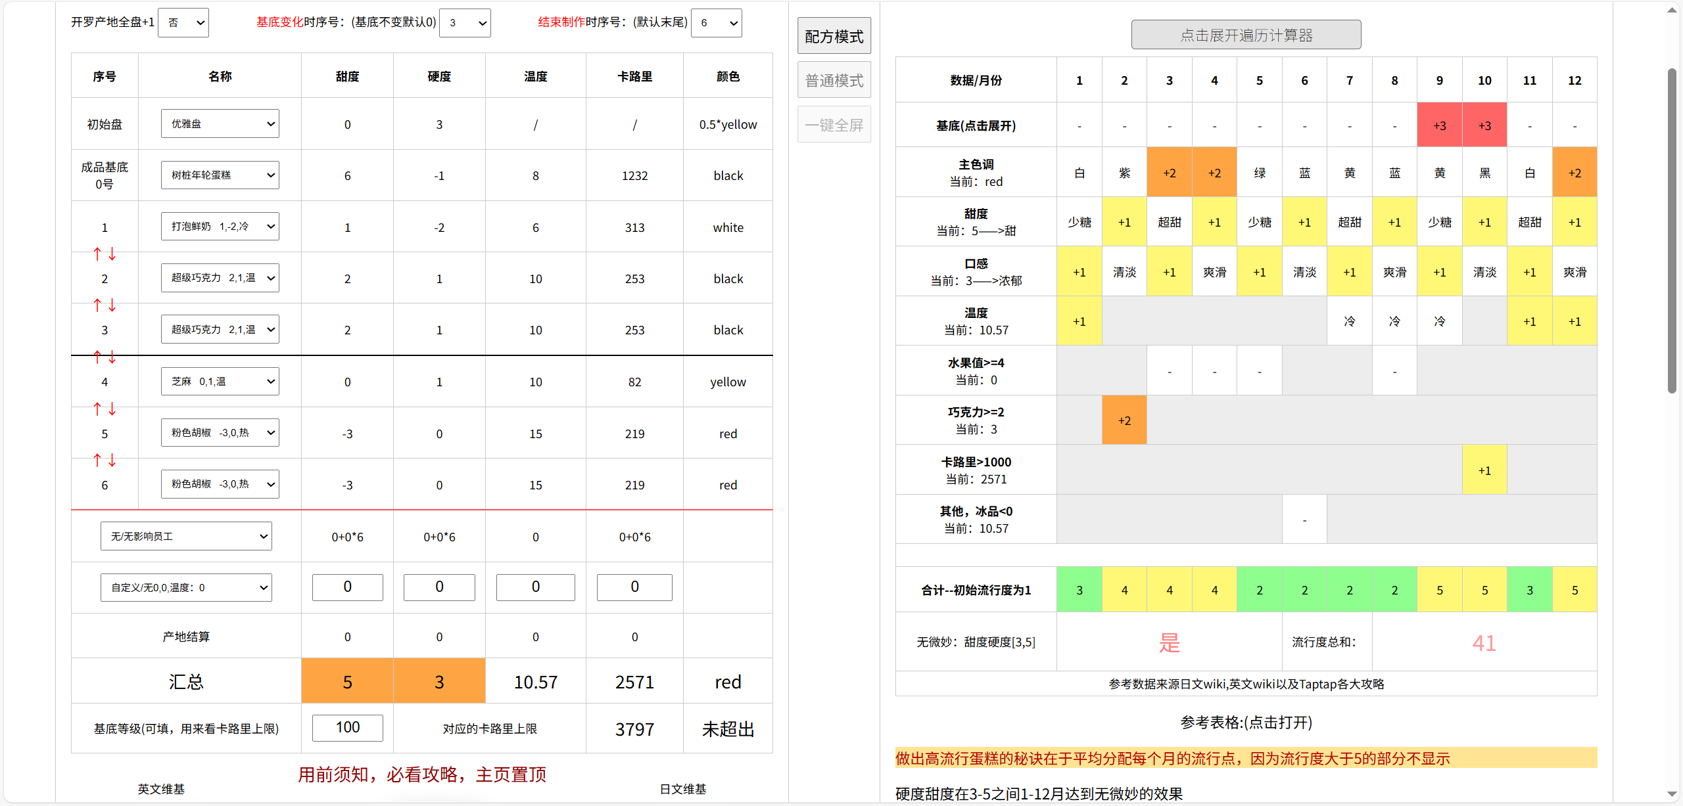
Task: Click the custom 温度 input field
Action: click(535, 587)
